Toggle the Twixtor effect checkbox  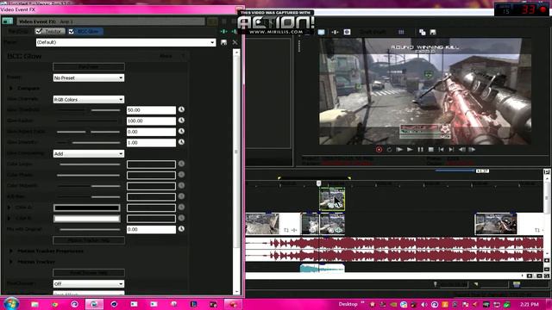click(x=38, y=31)
